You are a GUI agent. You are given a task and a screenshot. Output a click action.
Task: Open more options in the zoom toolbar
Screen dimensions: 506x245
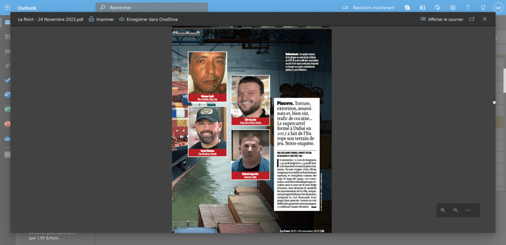point(468,210)
